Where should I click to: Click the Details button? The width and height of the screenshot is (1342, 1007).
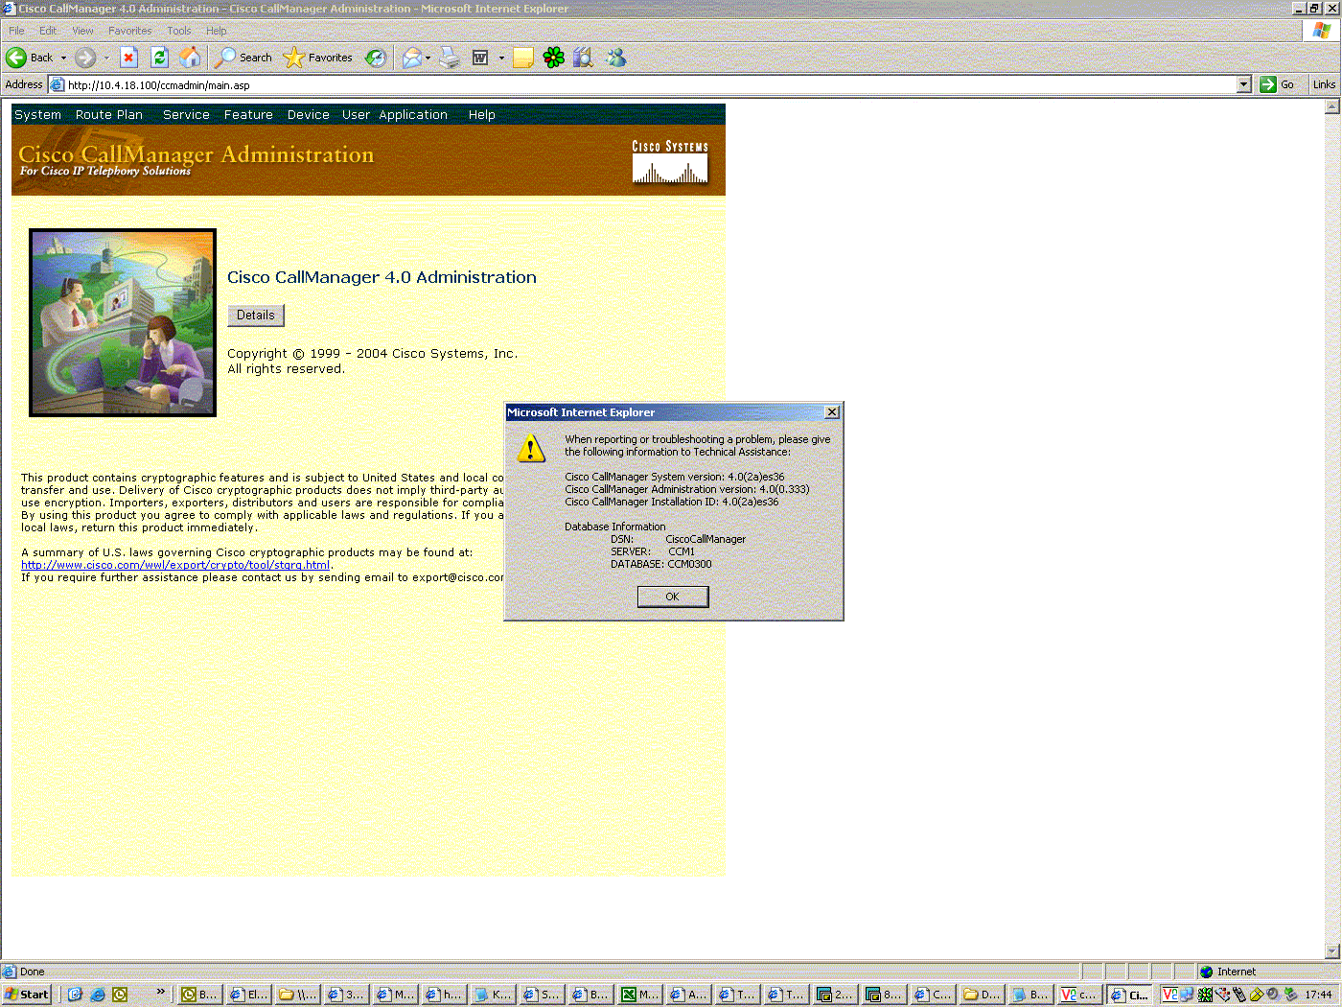coord(255,316)
